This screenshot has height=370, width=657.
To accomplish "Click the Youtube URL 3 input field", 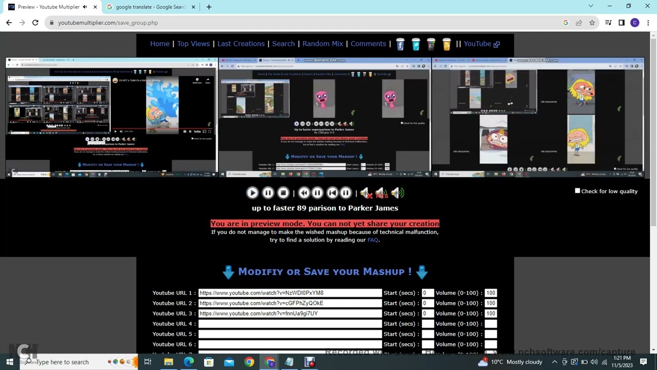I will [x=290, y=313].
